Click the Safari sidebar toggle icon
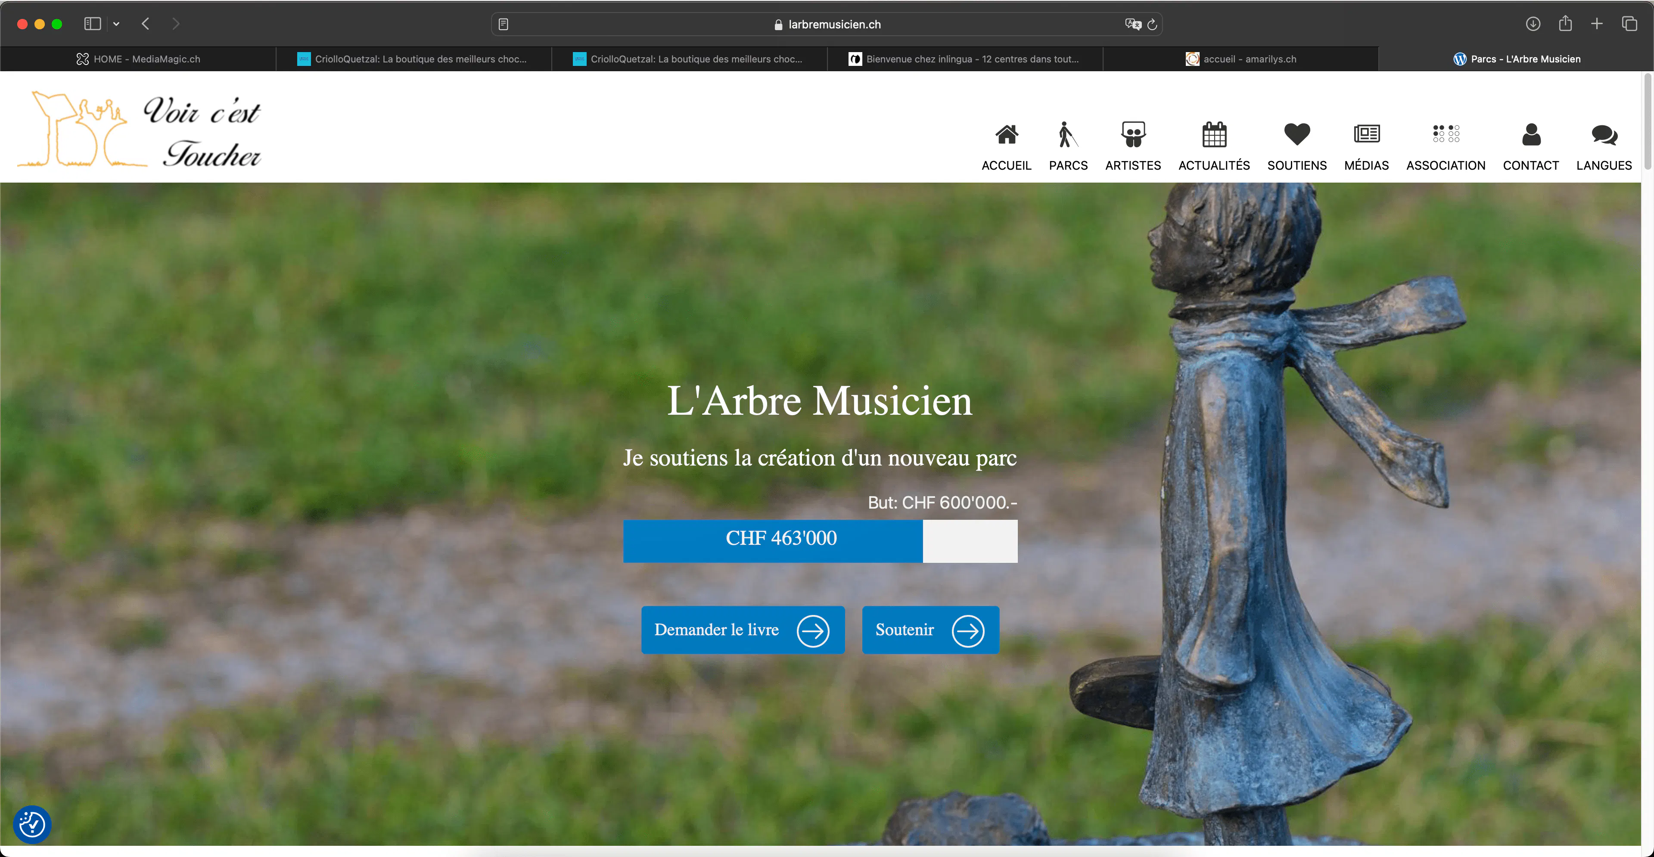The height and width of the screenshot is (857, 1654). click(x=93, y=24)
